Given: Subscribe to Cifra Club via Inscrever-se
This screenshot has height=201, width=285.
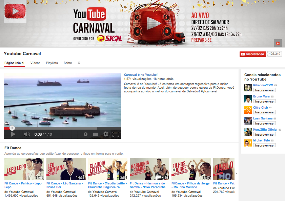Looking at the screenshot, I should (264, 112).
